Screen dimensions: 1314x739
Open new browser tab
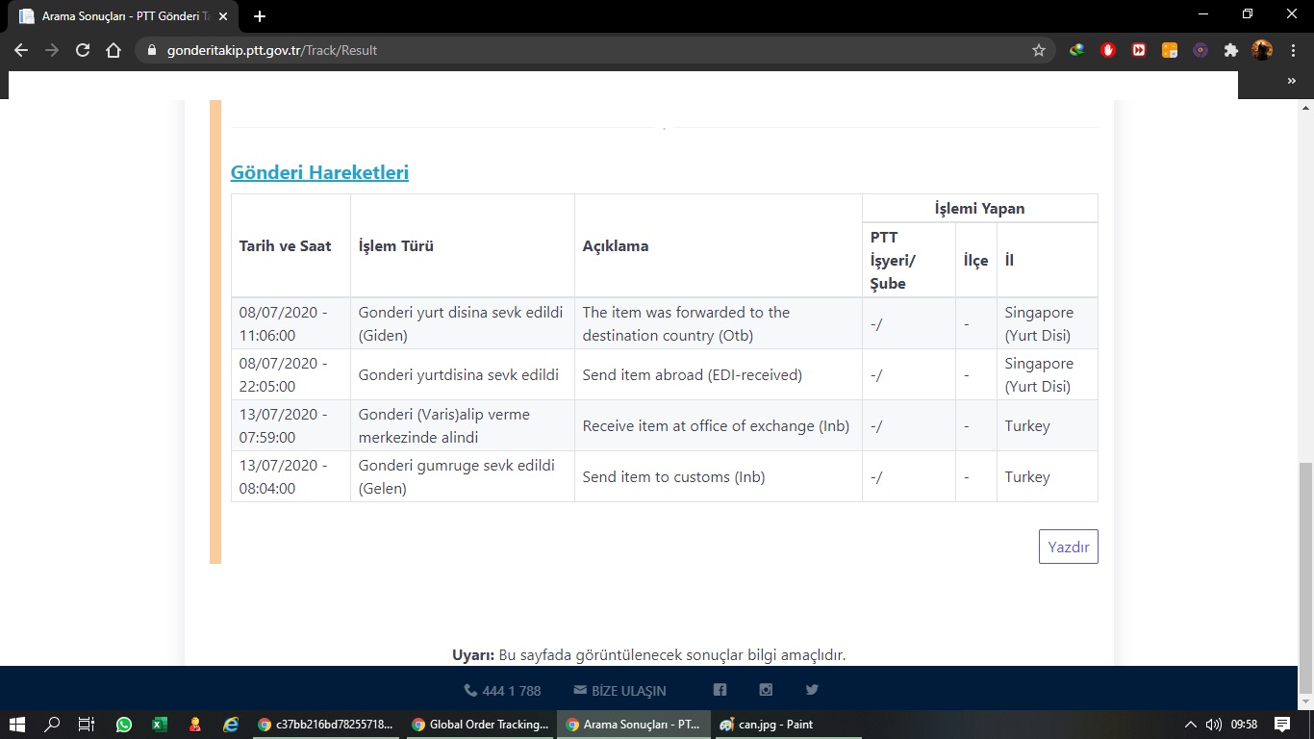pyautogui.click(x=259, y=16)
